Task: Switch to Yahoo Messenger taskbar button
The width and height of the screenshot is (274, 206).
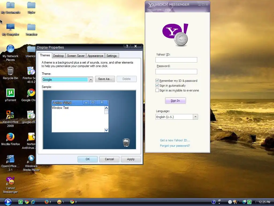Action: pyautogui.click(x=60, y=202)
